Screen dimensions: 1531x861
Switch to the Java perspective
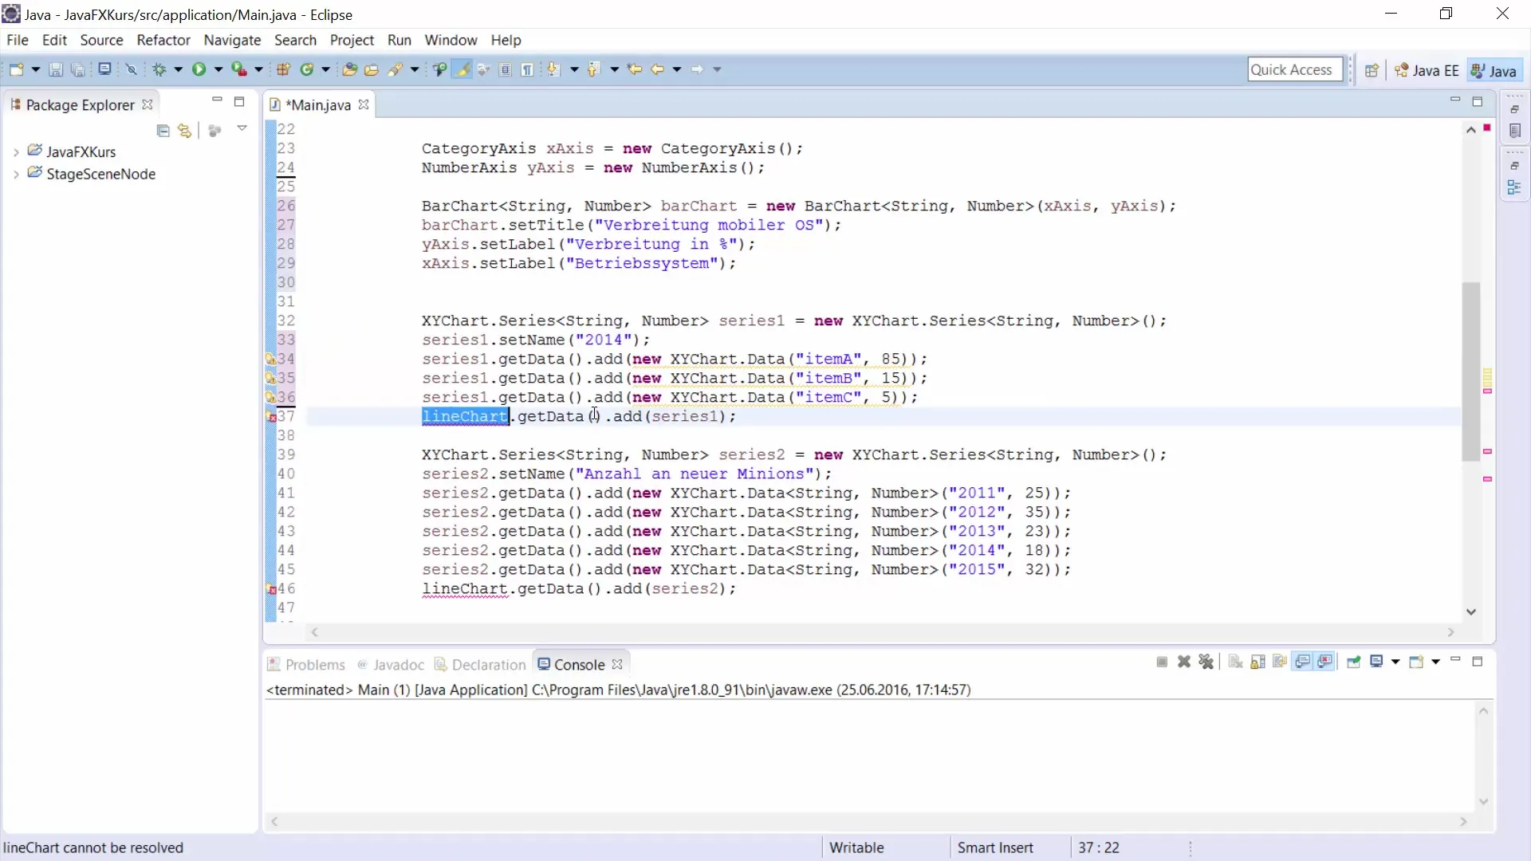[1494, 70]
